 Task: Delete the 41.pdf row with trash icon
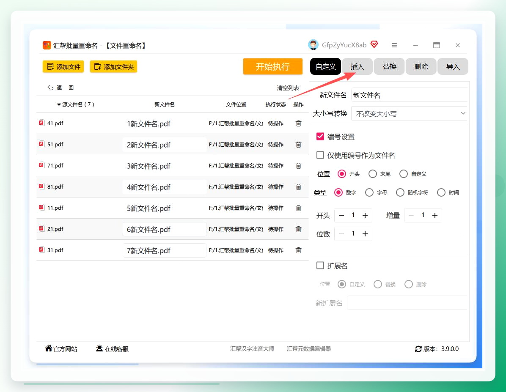[299, 123]
